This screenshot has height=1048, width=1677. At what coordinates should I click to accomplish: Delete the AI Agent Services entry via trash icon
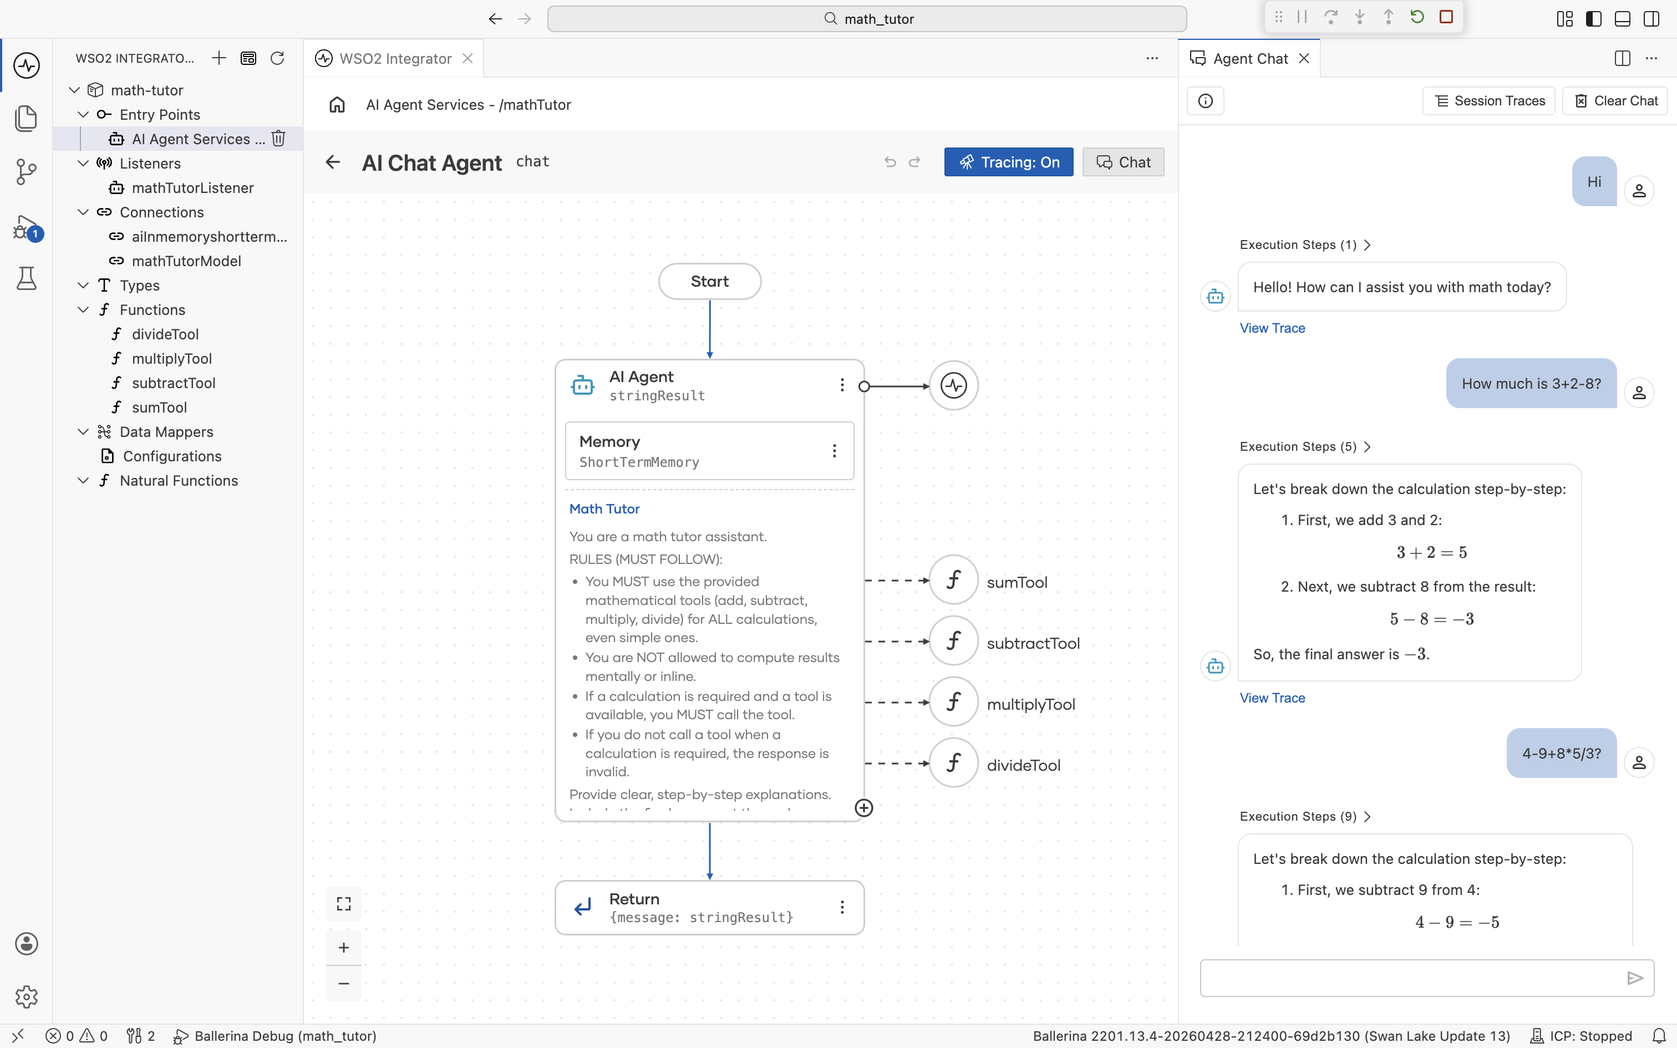pos(278,139)
